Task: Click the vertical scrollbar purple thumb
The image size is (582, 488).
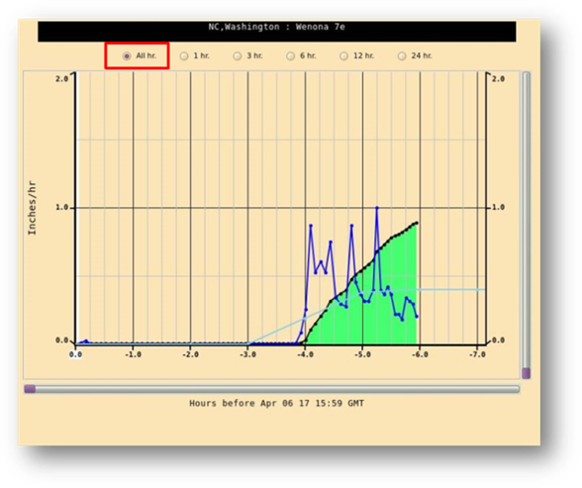Action: pos(526,373)
